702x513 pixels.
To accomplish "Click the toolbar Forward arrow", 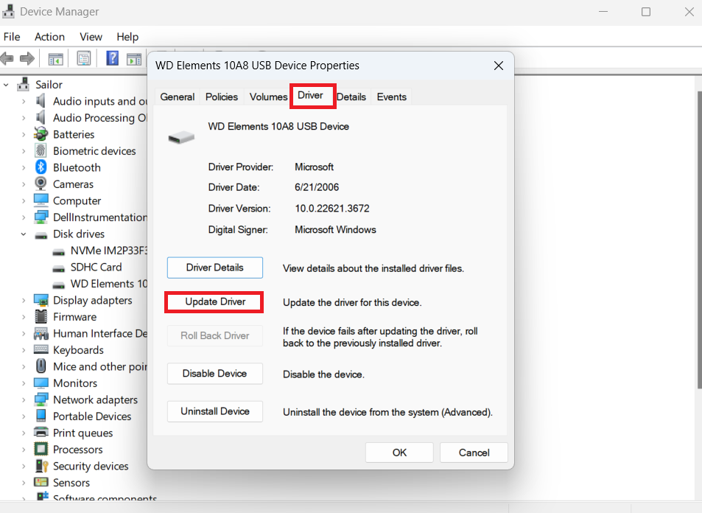I will click(27, 58).
